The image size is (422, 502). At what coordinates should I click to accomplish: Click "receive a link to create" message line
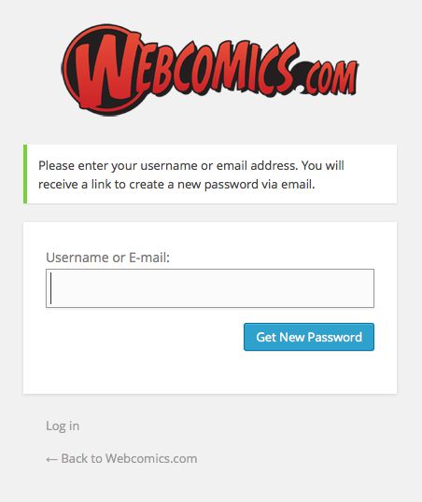pyautogui.click(x=101, y=185)
